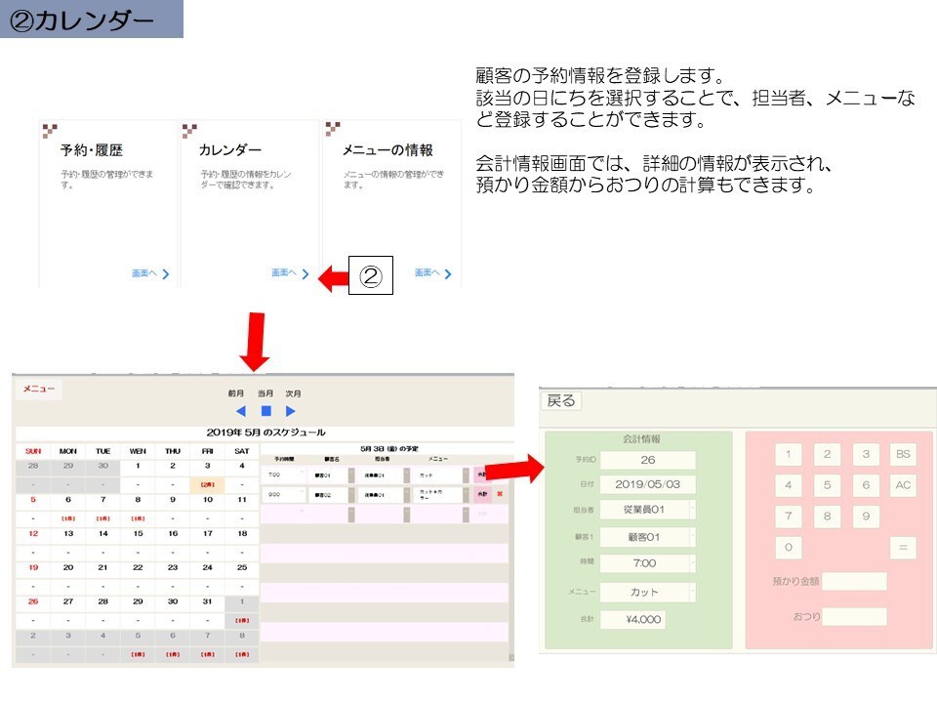Select calendar date 22

[x=138, y=568]
